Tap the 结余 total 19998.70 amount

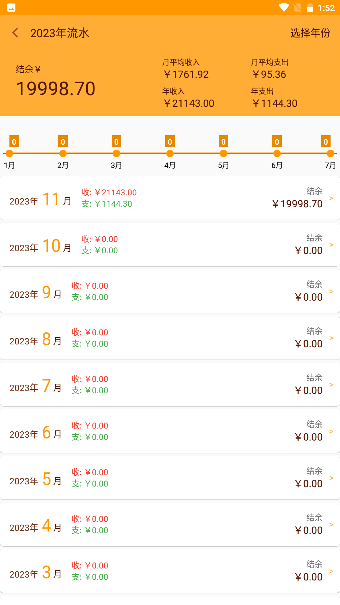click(x=56, y=89)
